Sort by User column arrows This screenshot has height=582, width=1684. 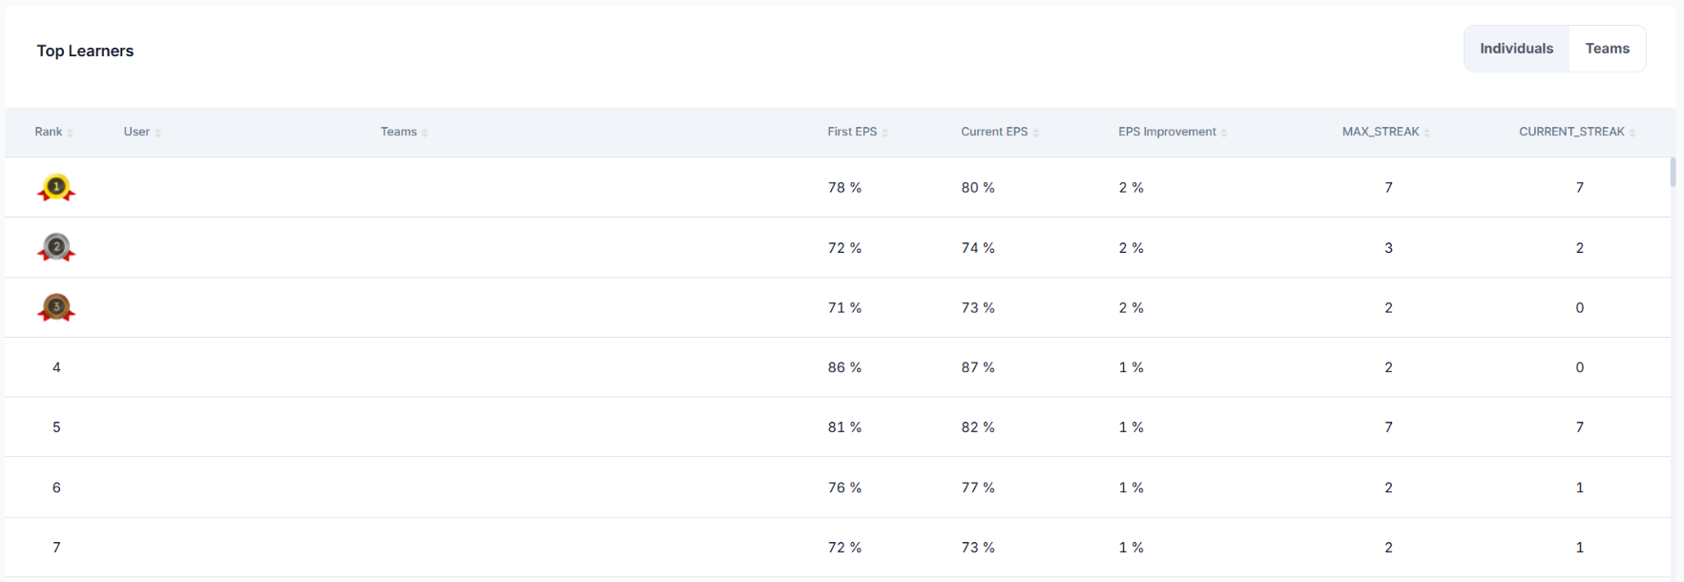point(157,133)
